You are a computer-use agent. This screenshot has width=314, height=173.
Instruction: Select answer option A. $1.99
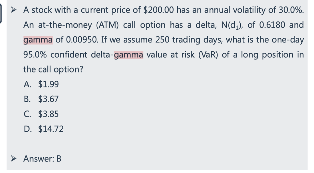point(41,84)
